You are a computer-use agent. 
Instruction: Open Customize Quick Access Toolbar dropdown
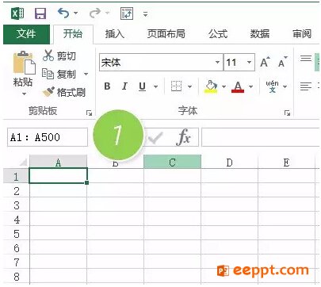pyautogui.click(x=145, y=13)
